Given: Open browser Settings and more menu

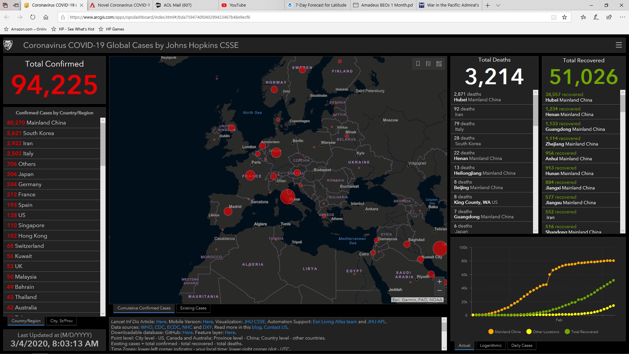Looking at the screenshot, I should [x=622, y=17].
